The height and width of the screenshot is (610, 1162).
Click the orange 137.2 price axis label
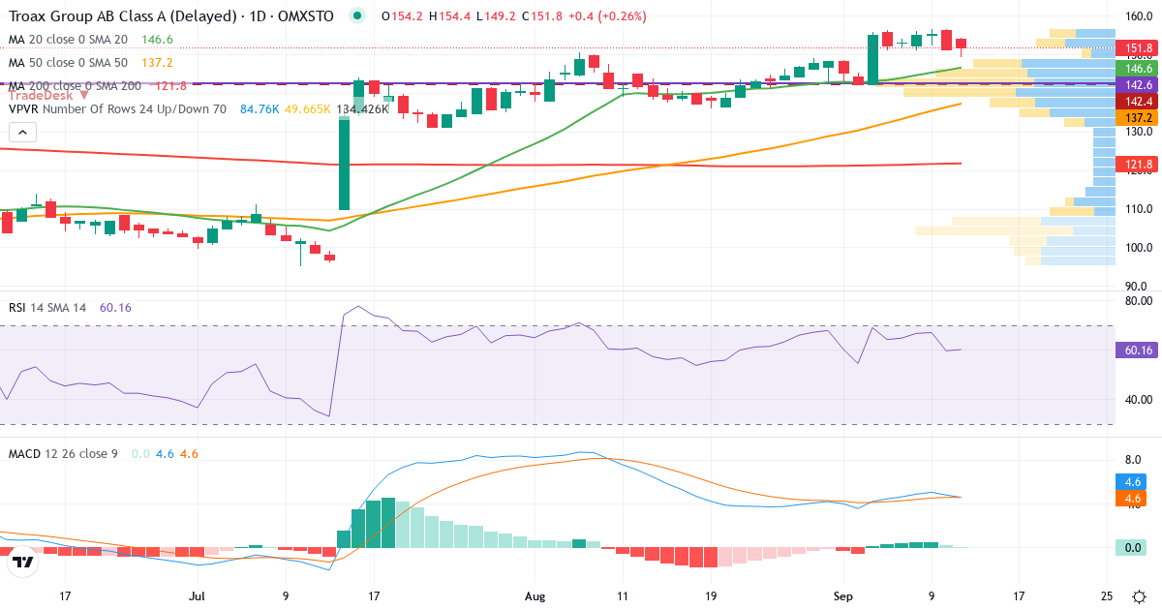point(1135,117)
